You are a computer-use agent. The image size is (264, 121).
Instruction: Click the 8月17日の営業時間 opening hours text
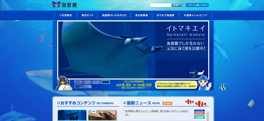point(134,81)
